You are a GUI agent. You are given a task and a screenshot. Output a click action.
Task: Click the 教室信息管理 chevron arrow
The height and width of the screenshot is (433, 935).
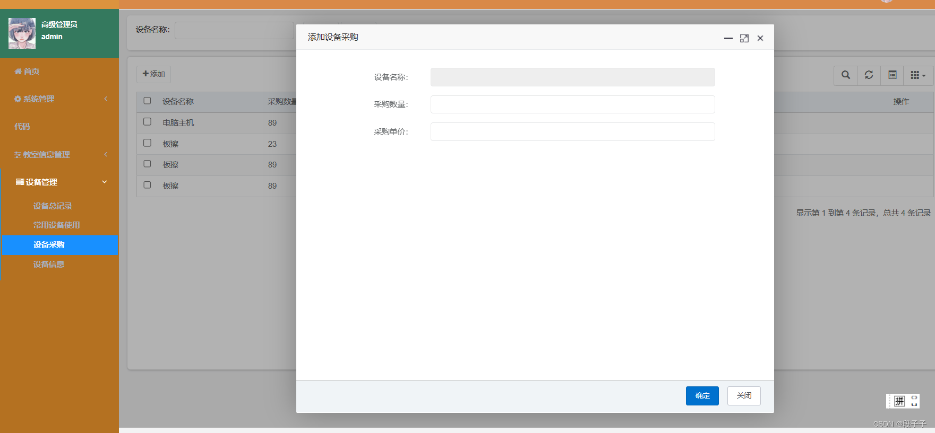pos(106,154)
